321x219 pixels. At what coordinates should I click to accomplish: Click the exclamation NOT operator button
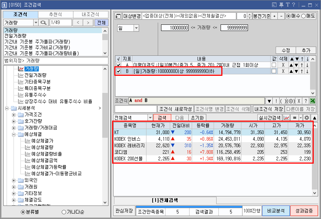(276, 101)
